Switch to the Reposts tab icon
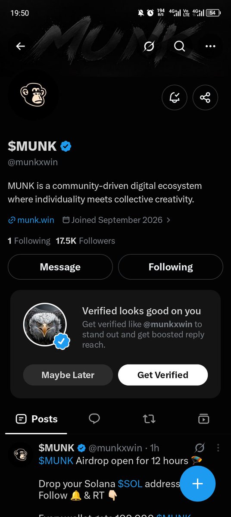The width and height of the screenshot is (231, 517). pos(149,419)
